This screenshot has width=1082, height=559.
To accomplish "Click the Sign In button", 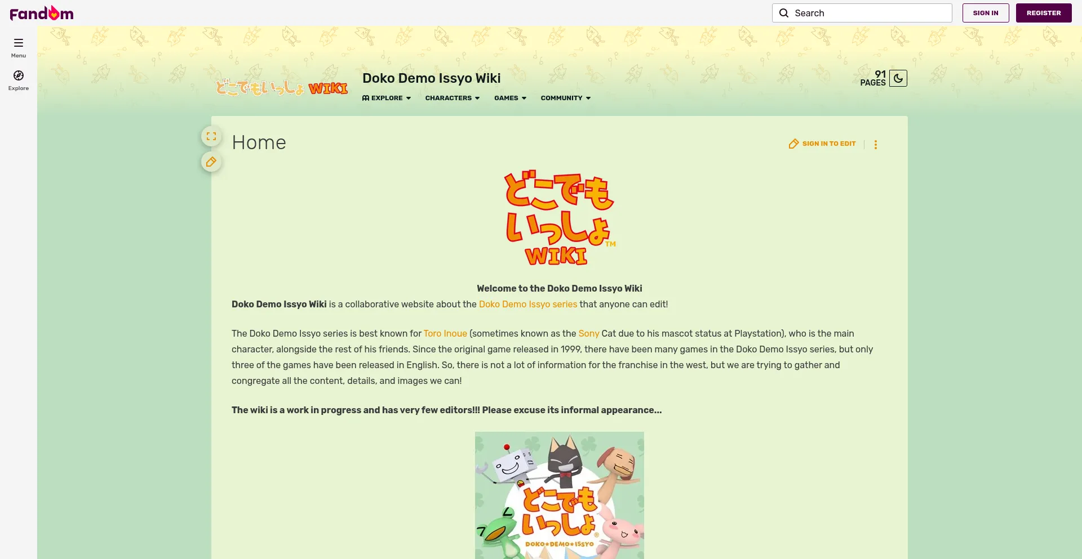I will tap(986, 13).
